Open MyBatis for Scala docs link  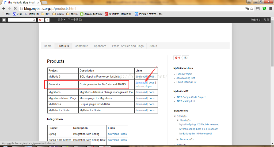151,110
